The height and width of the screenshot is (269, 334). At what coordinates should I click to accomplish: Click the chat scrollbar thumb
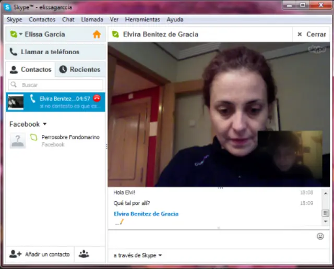(x=325, y=213)
